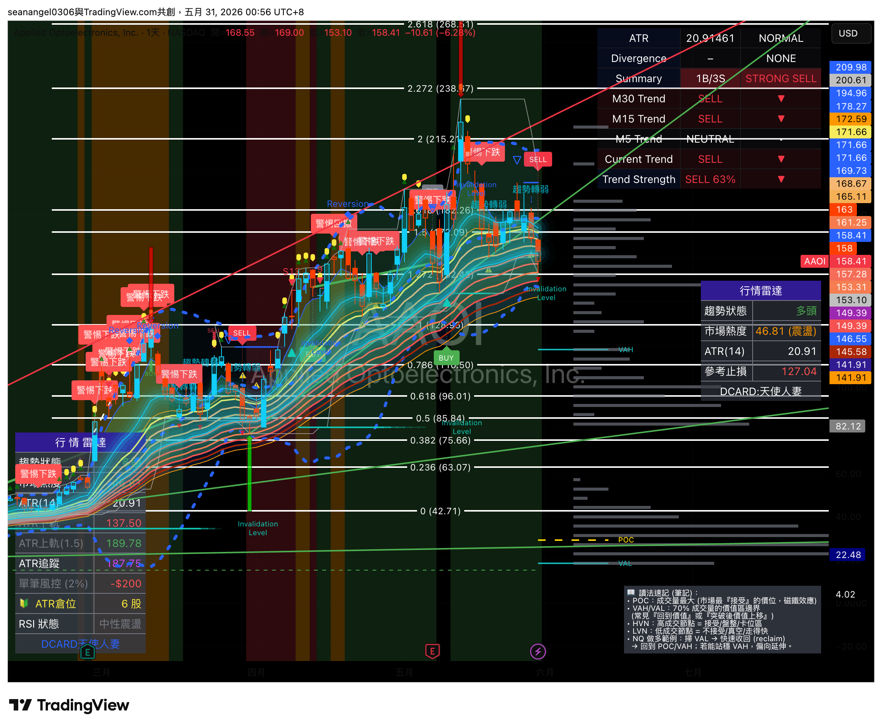
Task: Click the Current Trend red down arrow
Action: [x=780, y=159]
